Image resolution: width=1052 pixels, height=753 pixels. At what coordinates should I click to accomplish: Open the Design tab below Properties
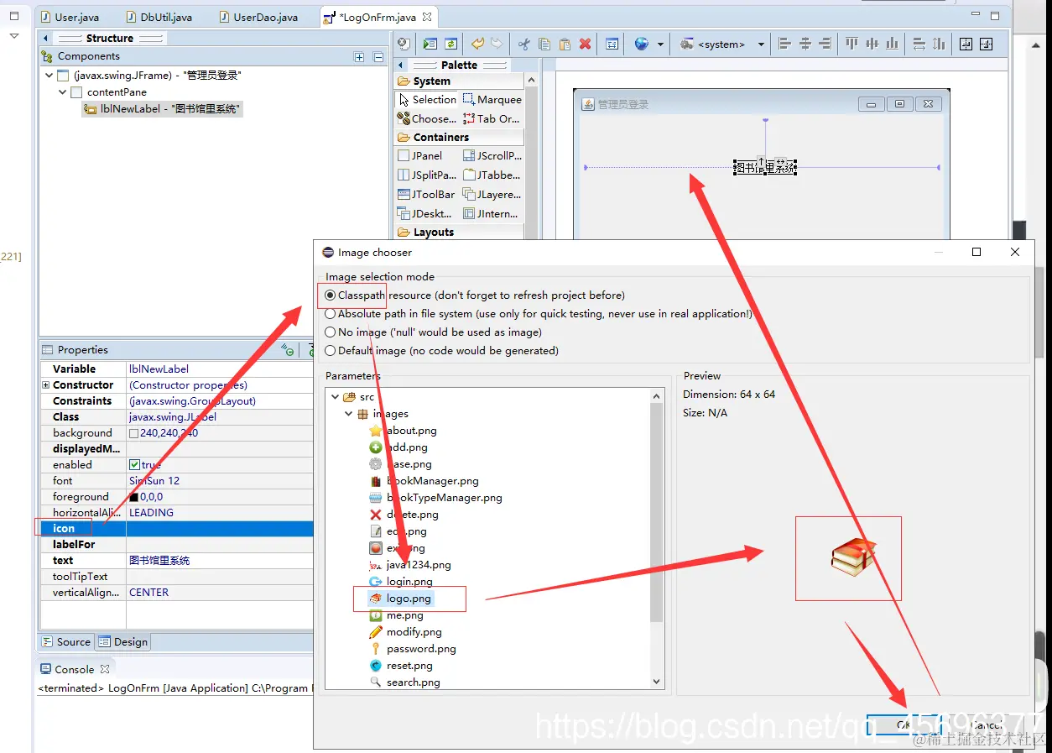coord(123,642)
